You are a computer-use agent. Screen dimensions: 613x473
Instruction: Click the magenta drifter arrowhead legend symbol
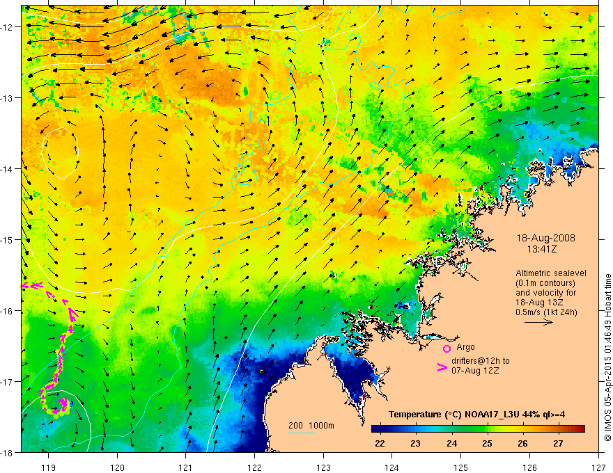[442, 367]
